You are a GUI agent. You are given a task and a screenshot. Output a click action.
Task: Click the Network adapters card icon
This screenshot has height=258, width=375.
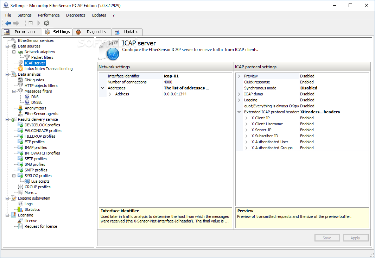20,52
